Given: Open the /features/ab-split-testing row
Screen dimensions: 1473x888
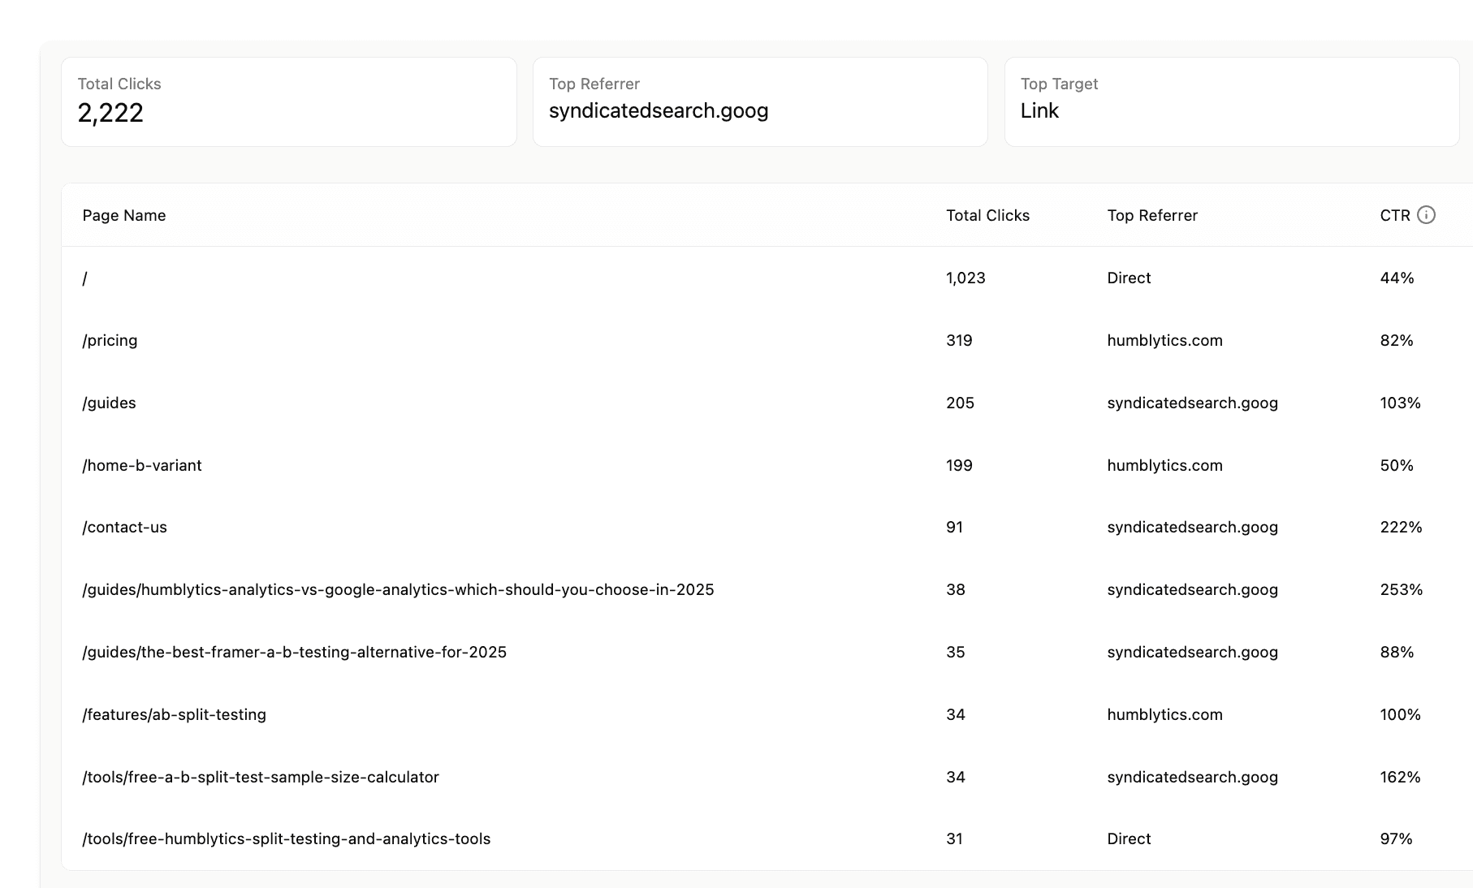Looking at the screenshot, I should pos(767,714).
